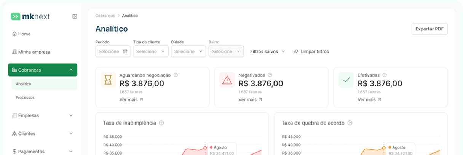Open the Cidade dropdown
This screenshot has width=463, height=155.
[188, 51]
